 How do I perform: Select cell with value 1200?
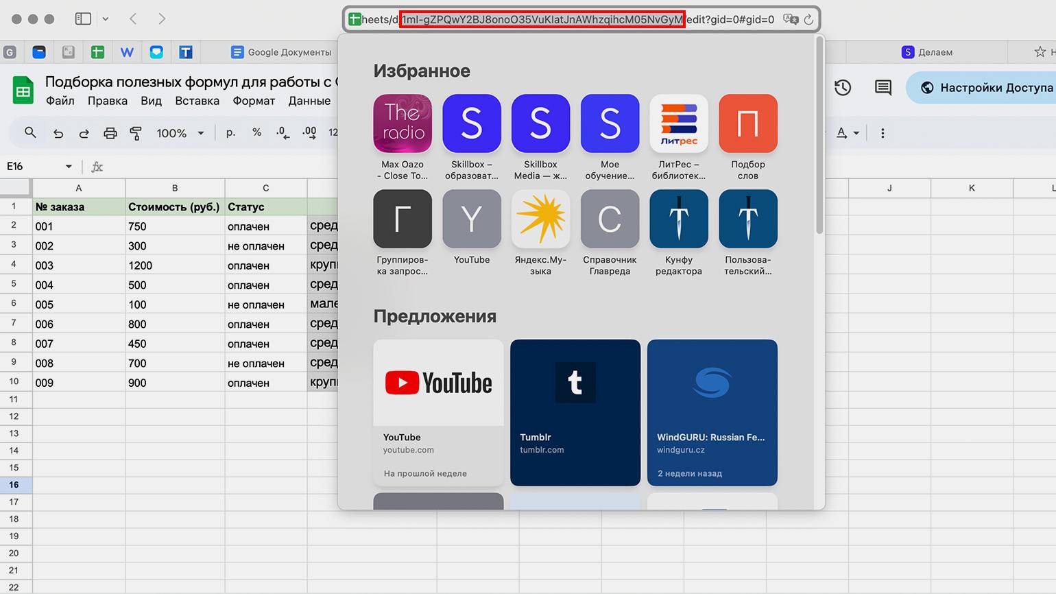pos(175,265)
